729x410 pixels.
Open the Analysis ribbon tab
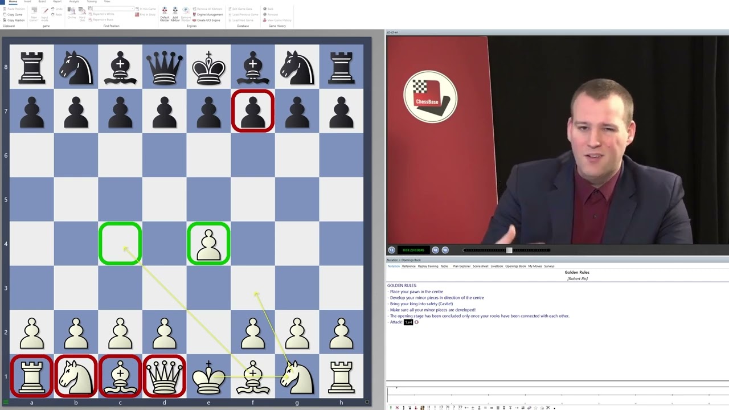[74, 2]
